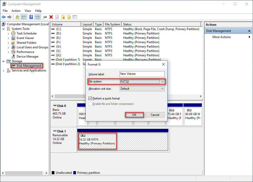Collapse the Disk Management actions section arrow
Image resolution: width=253 pixels, height=182 pixels.
click(249, 31)
